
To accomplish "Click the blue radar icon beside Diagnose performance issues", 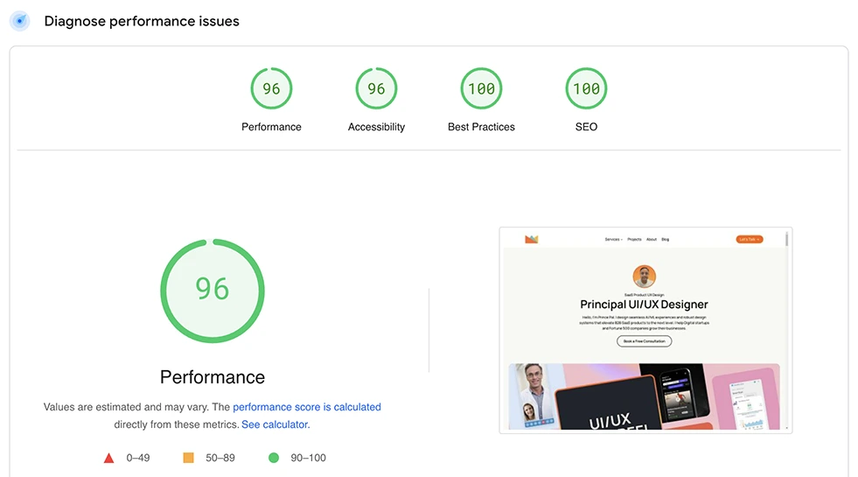I will (x=20, y=21).
